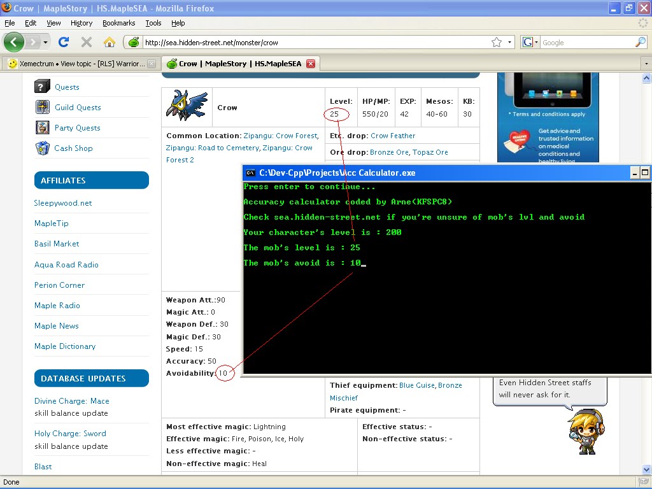
Task: Click the Stop loading X icon
Action: point(87,42)
